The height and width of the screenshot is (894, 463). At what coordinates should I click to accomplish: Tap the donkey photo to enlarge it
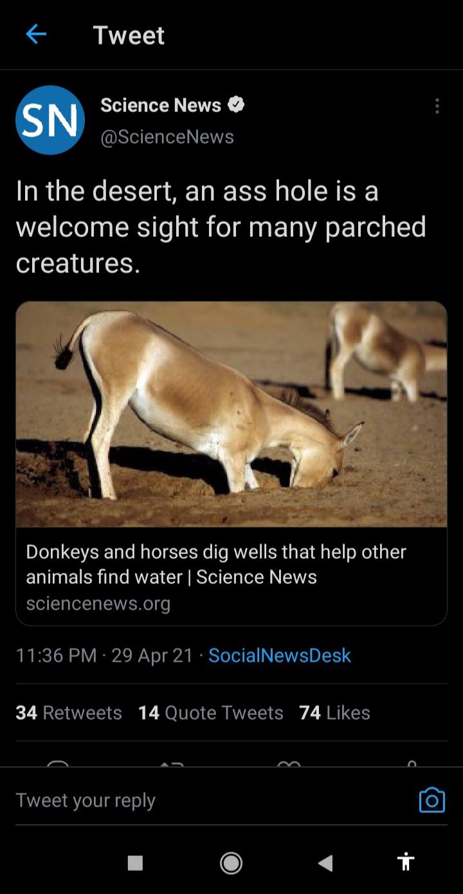click(232, 415)
